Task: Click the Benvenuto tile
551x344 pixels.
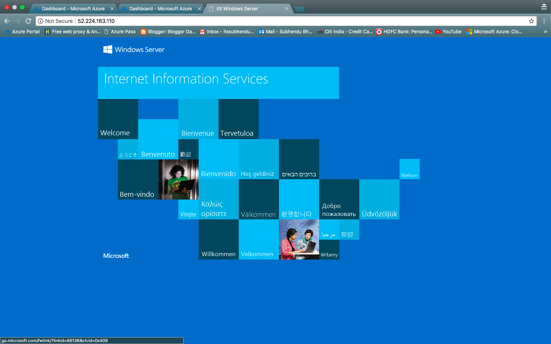Action: pos(158,139)
